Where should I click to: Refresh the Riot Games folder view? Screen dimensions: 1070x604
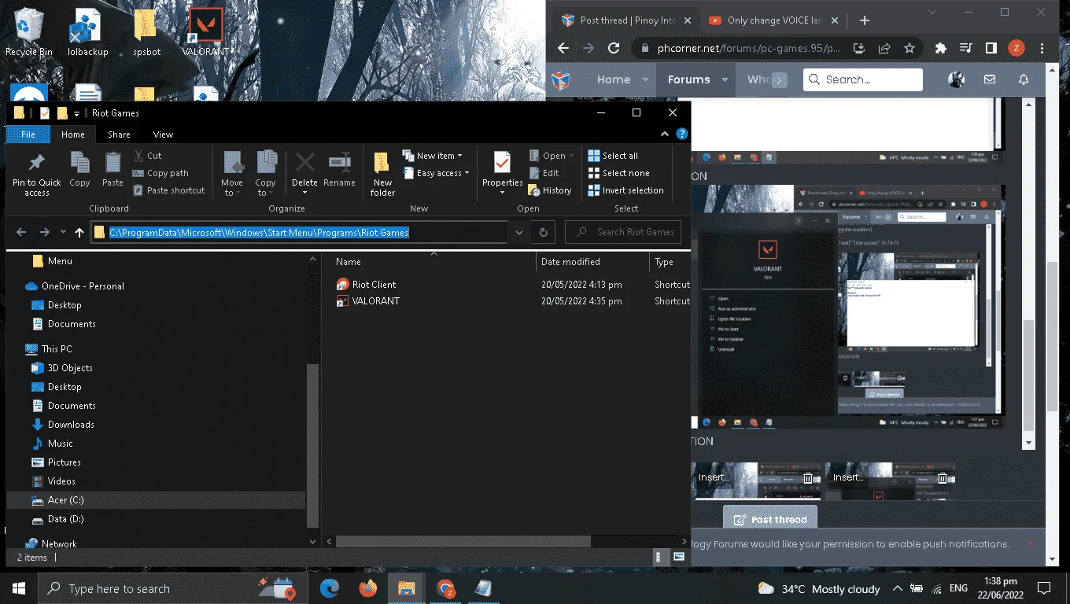(x=543, y=232)
